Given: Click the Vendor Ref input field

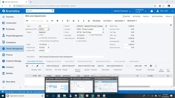Looking at the screenshot, I should [x=44, y=51].
